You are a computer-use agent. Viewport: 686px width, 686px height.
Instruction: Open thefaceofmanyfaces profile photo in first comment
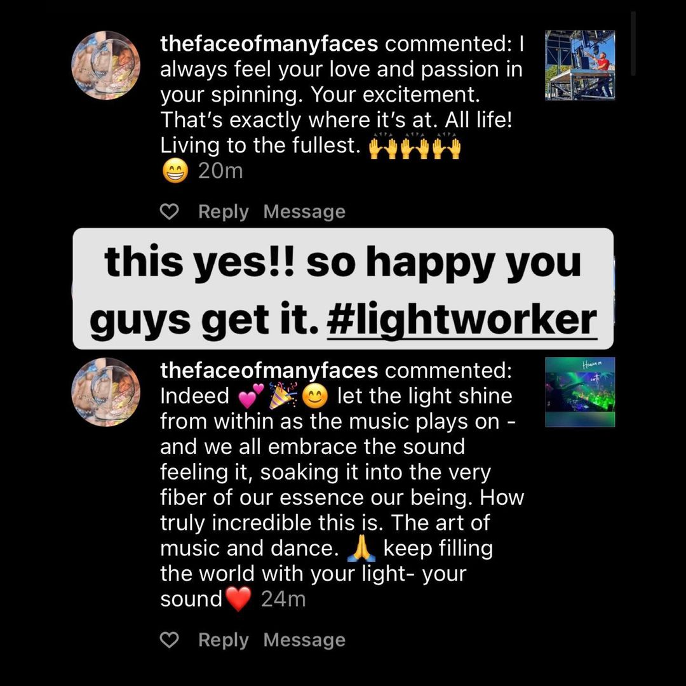point(106,65)
